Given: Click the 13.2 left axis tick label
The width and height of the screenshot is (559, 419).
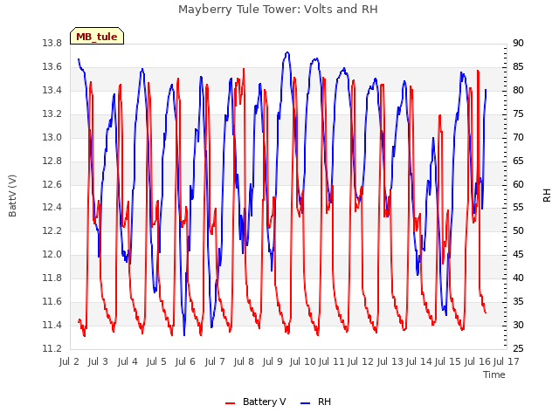Looking at the screenshot, I should pyautogui.click(x=52, y=113).
